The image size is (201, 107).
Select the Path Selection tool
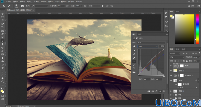coord(3,71)
